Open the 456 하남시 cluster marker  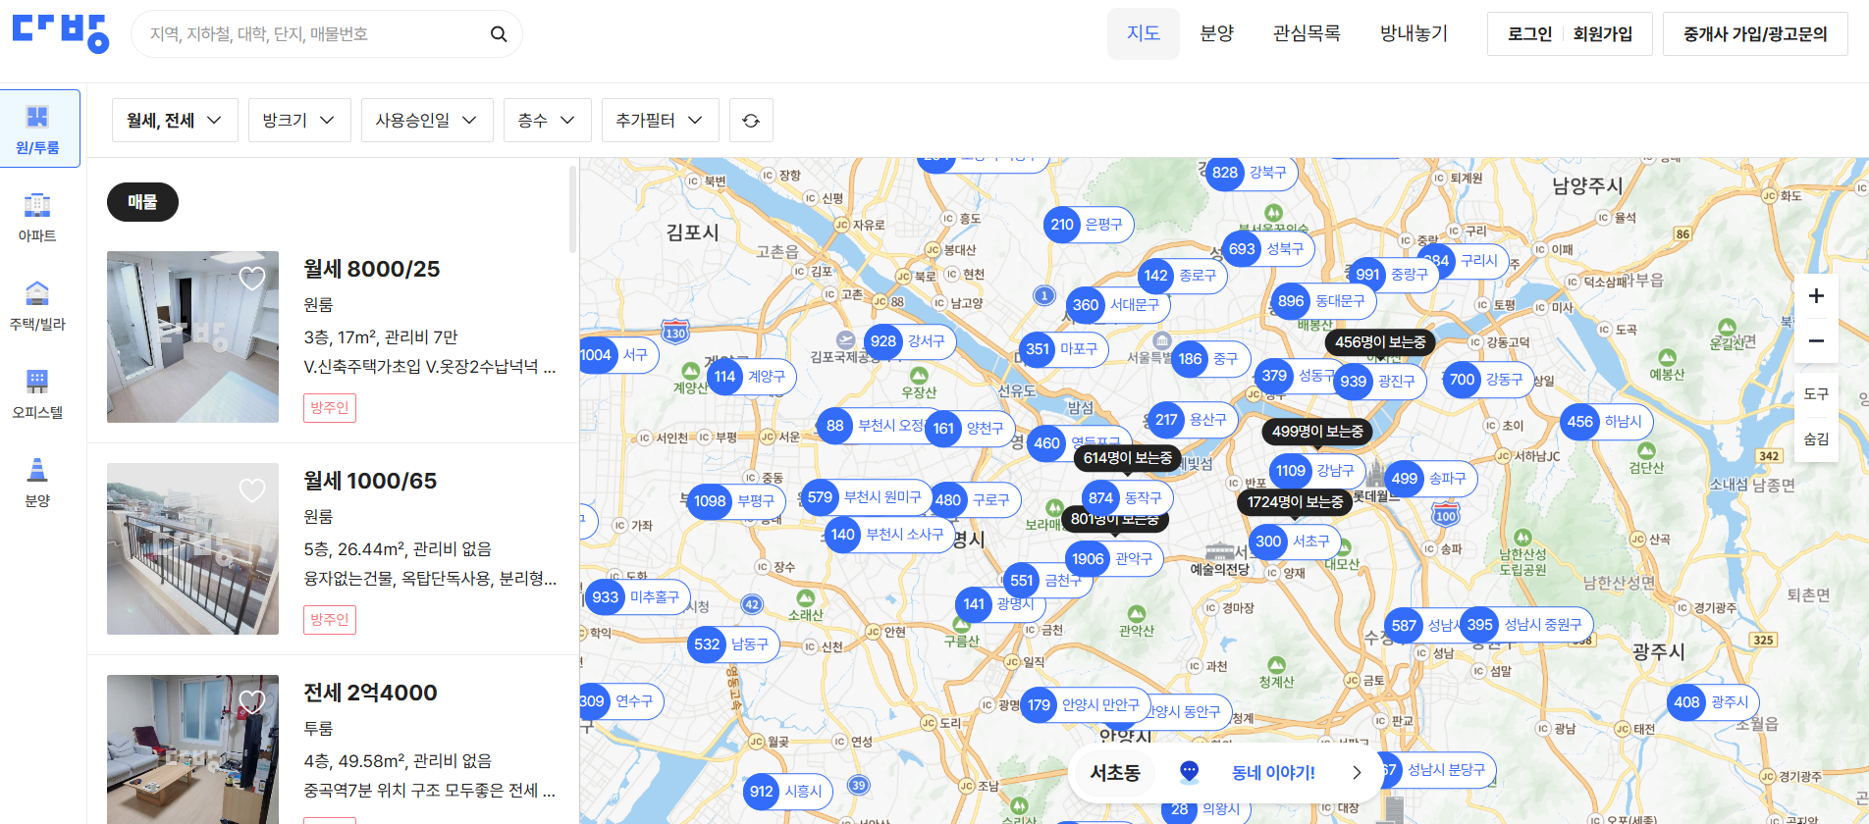tap(1607, 422)
